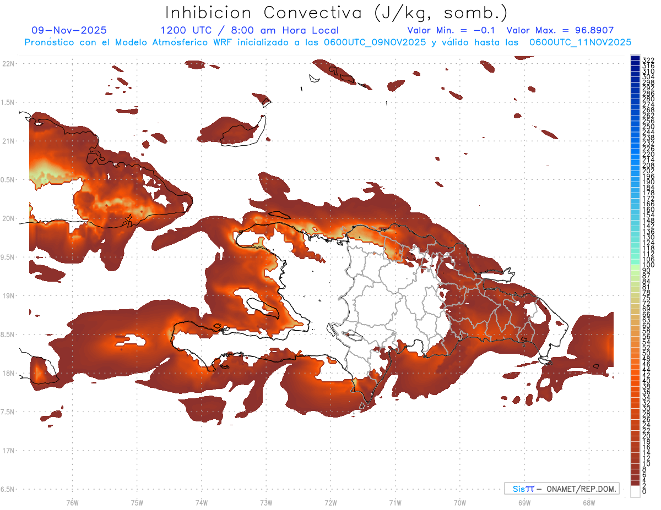Click colorbar value label 322

(x=648, y=60)
